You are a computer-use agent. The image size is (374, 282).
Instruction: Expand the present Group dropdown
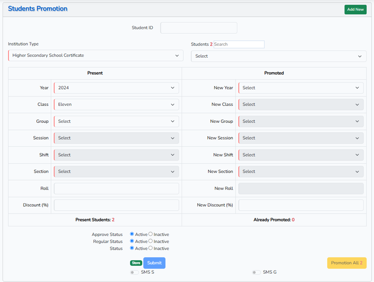[116, 121]
